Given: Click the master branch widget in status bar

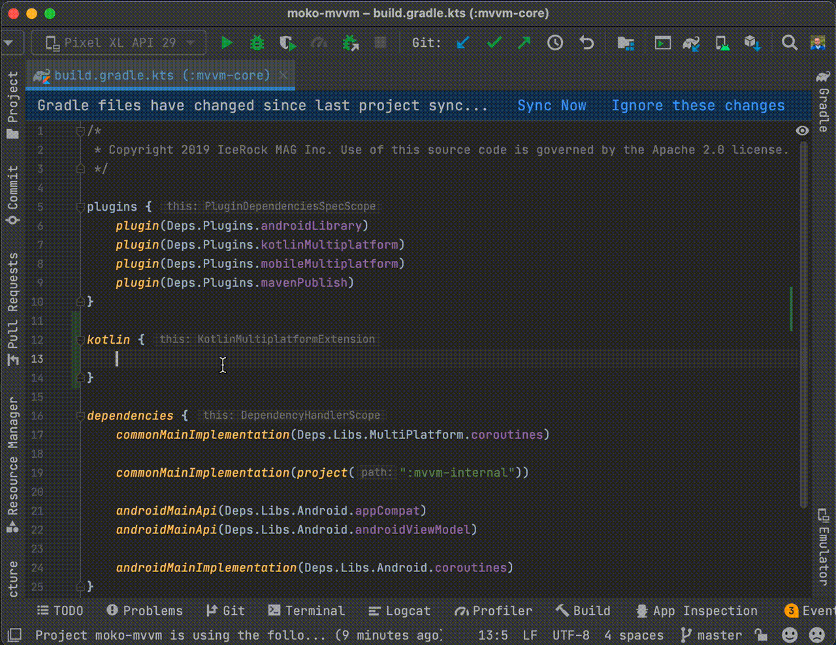Looking at the screenshot, I should [711, 635].
